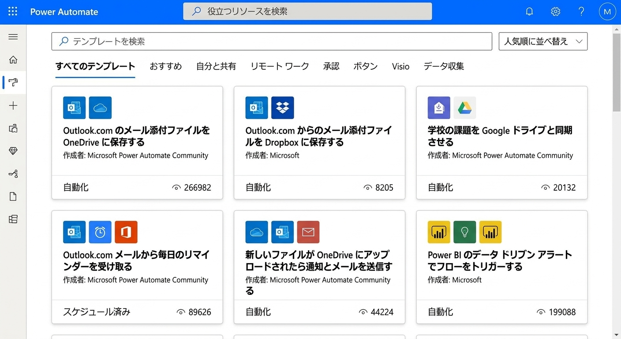Open the briefcase-shaped sidebar icon

point(13,128)
